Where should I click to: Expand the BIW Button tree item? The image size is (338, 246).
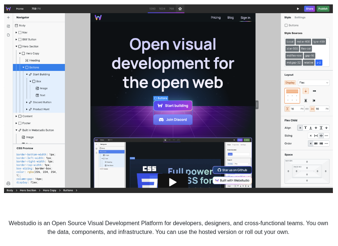click(x=16, y=39)
